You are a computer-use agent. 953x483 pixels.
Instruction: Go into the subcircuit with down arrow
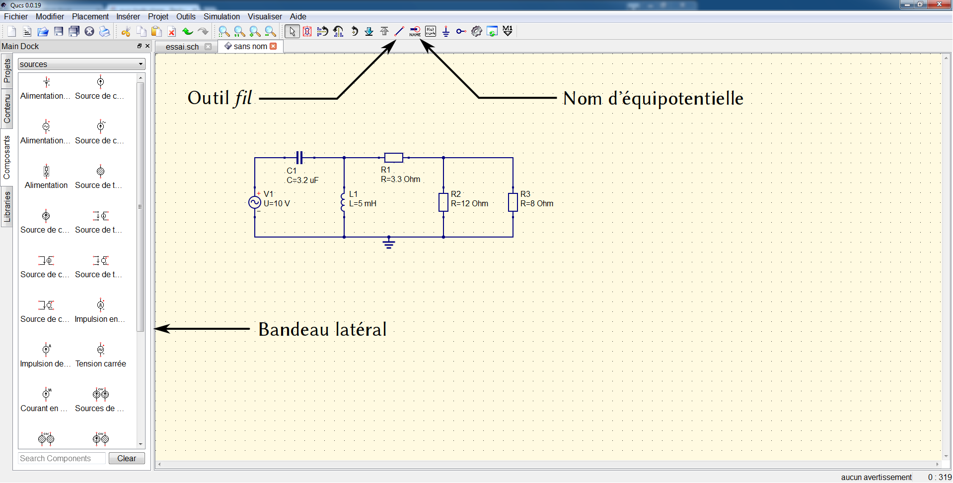[x=369, y=32]
